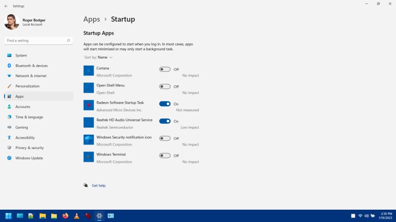Open the red Radeon taskbar icon
Image resolution: width=396 pixels, height=222 pixels.
point(88,216)
